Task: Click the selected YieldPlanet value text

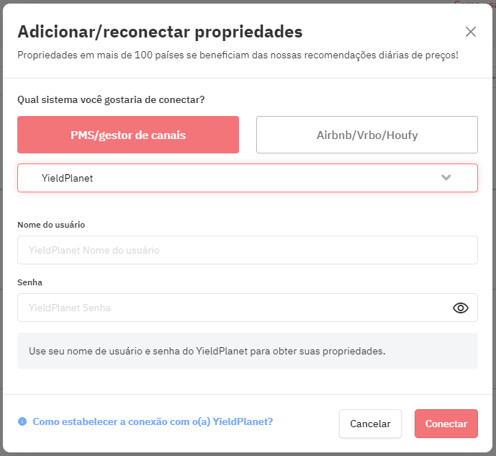Action: [68, 178]
